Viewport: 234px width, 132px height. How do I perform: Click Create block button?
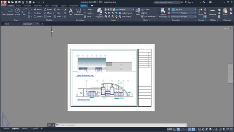pos(146,10)
